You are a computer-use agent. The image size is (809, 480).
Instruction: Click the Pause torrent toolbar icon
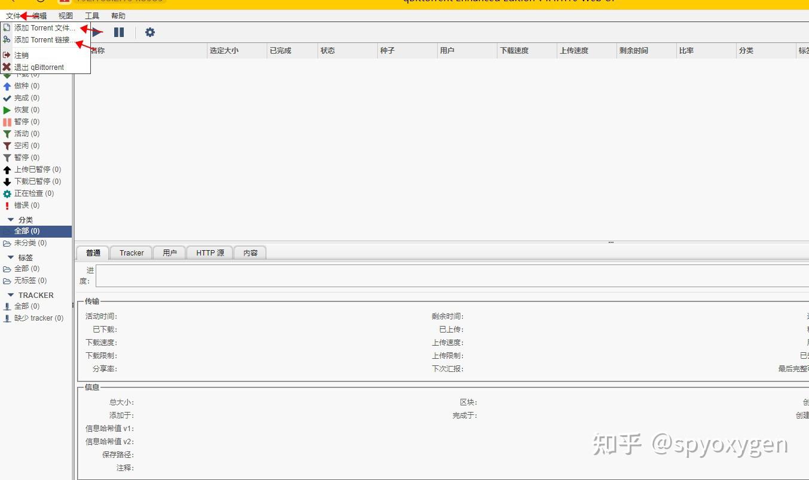(119, 32)
